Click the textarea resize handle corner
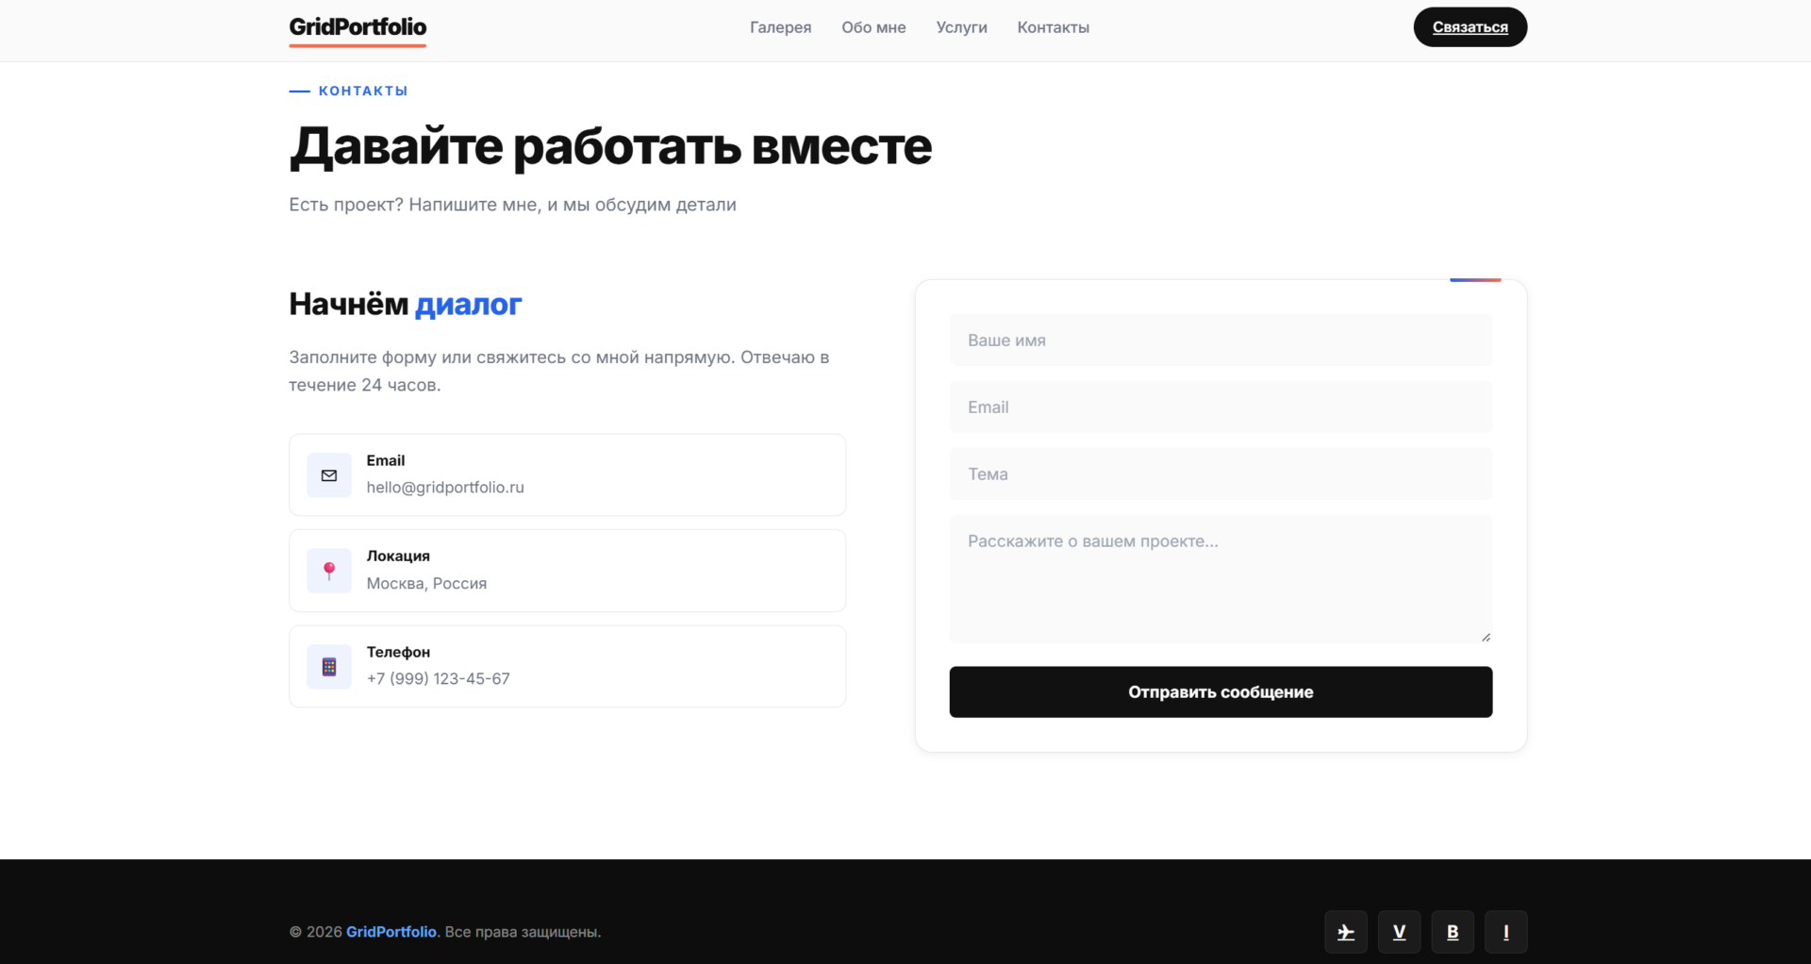 click(1486, 638)
